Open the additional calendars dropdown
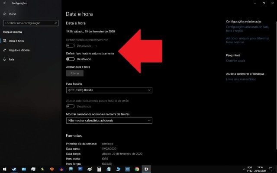 tap(109, 120)
